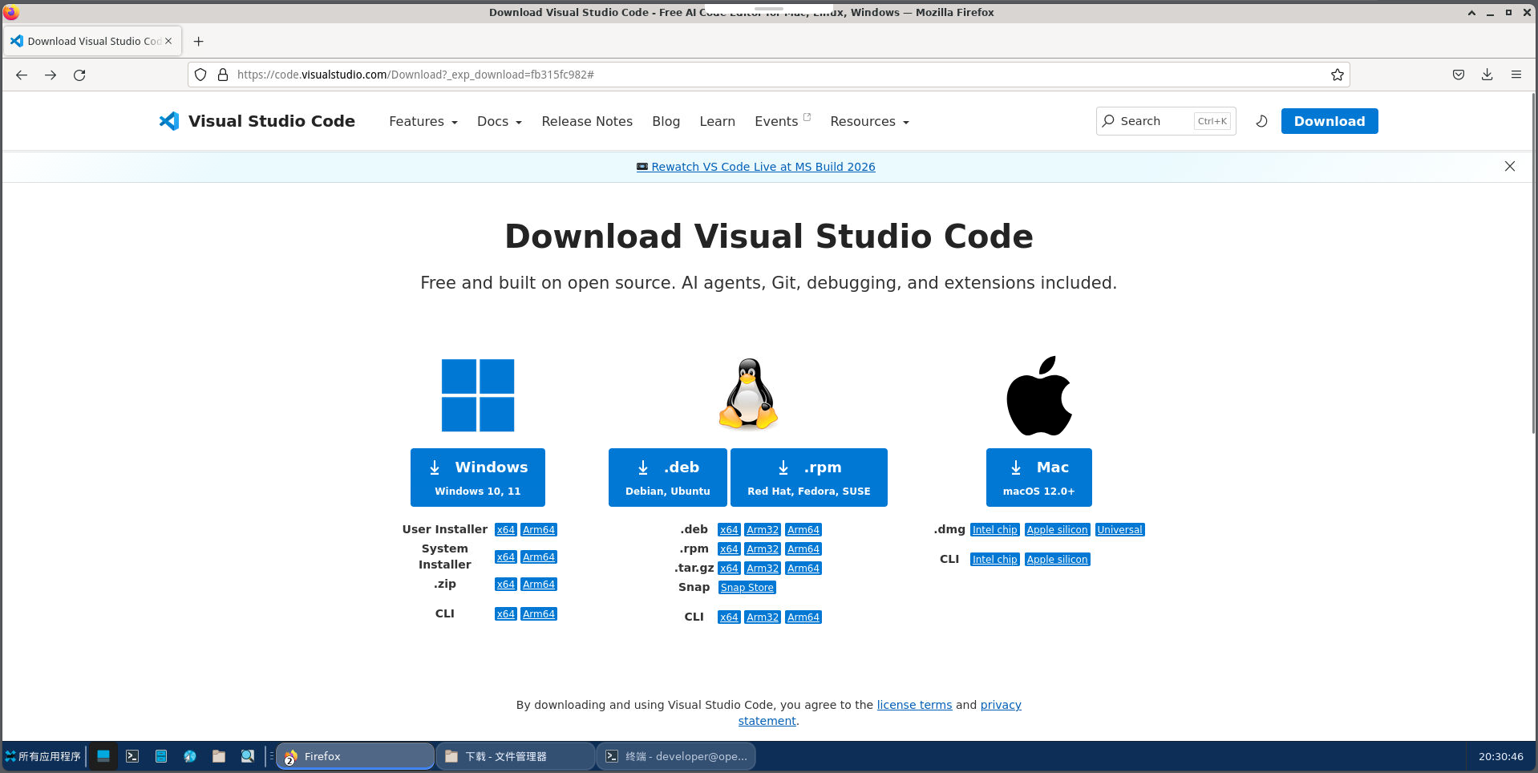Open the 所有应用程序 applications menu

pyautogui.click(x=43, y=756)
